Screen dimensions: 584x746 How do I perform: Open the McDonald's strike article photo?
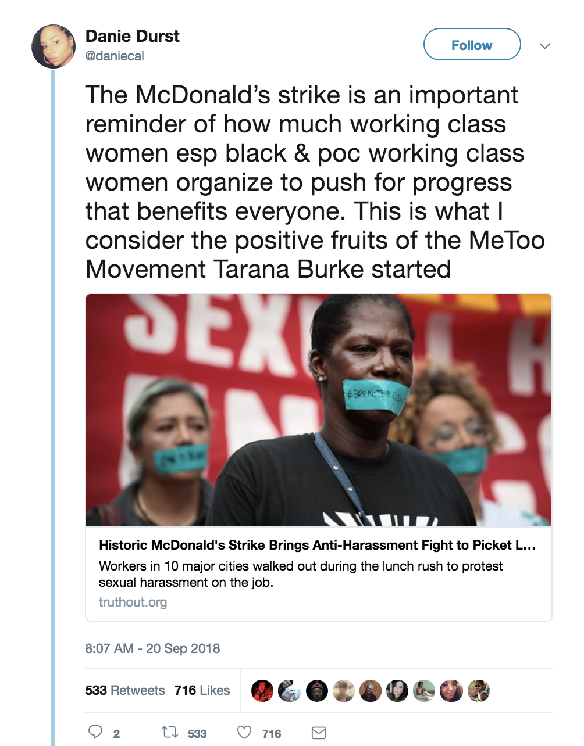click(318, 410)
